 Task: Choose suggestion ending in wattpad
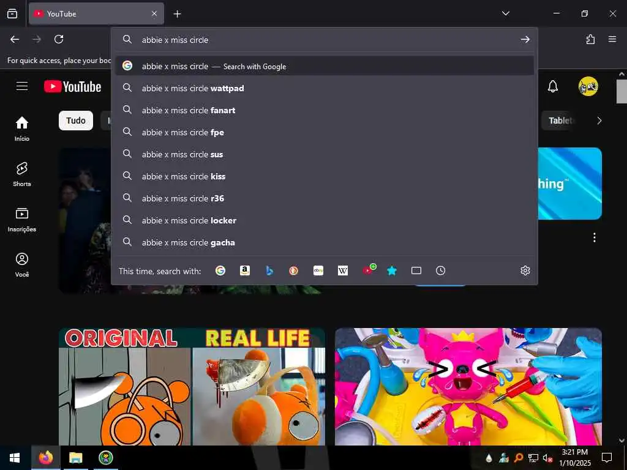[325, 88]
